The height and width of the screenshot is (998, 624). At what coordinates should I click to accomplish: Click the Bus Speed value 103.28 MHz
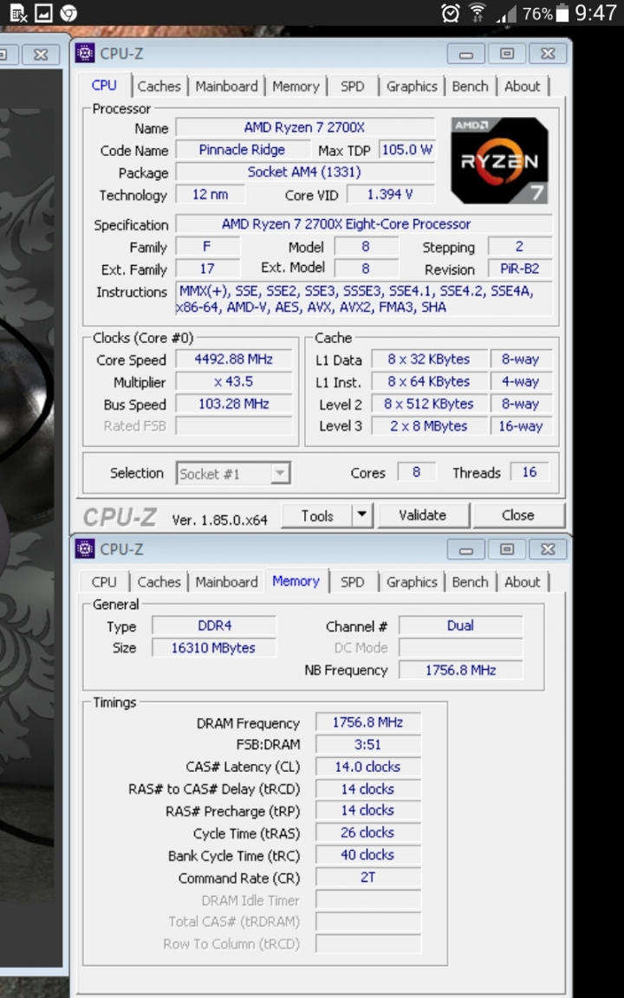(234, 404)
